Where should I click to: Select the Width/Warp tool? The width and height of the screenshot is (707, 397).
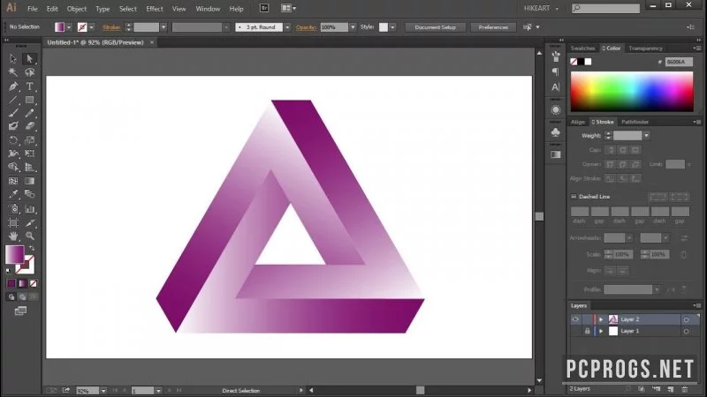tap(12, 154)
